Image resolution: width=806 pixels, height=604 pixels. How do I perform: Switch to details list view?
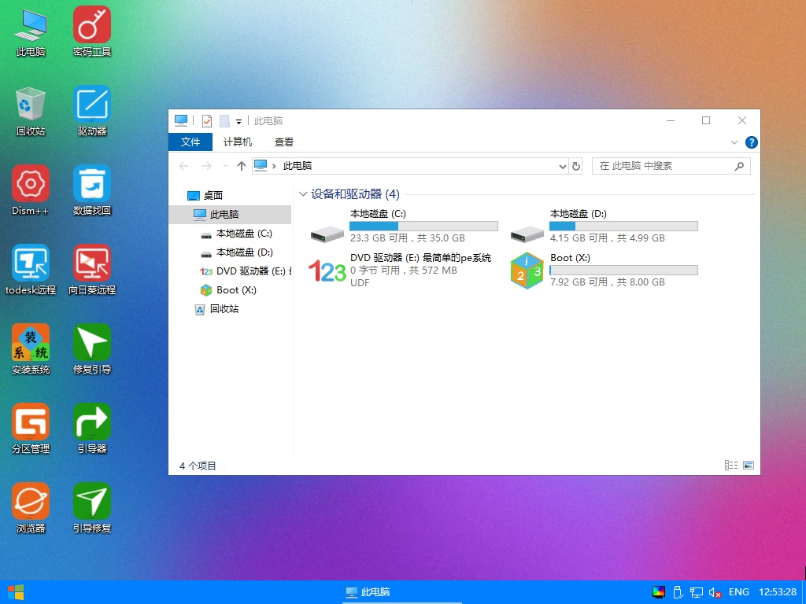(731, 465)
